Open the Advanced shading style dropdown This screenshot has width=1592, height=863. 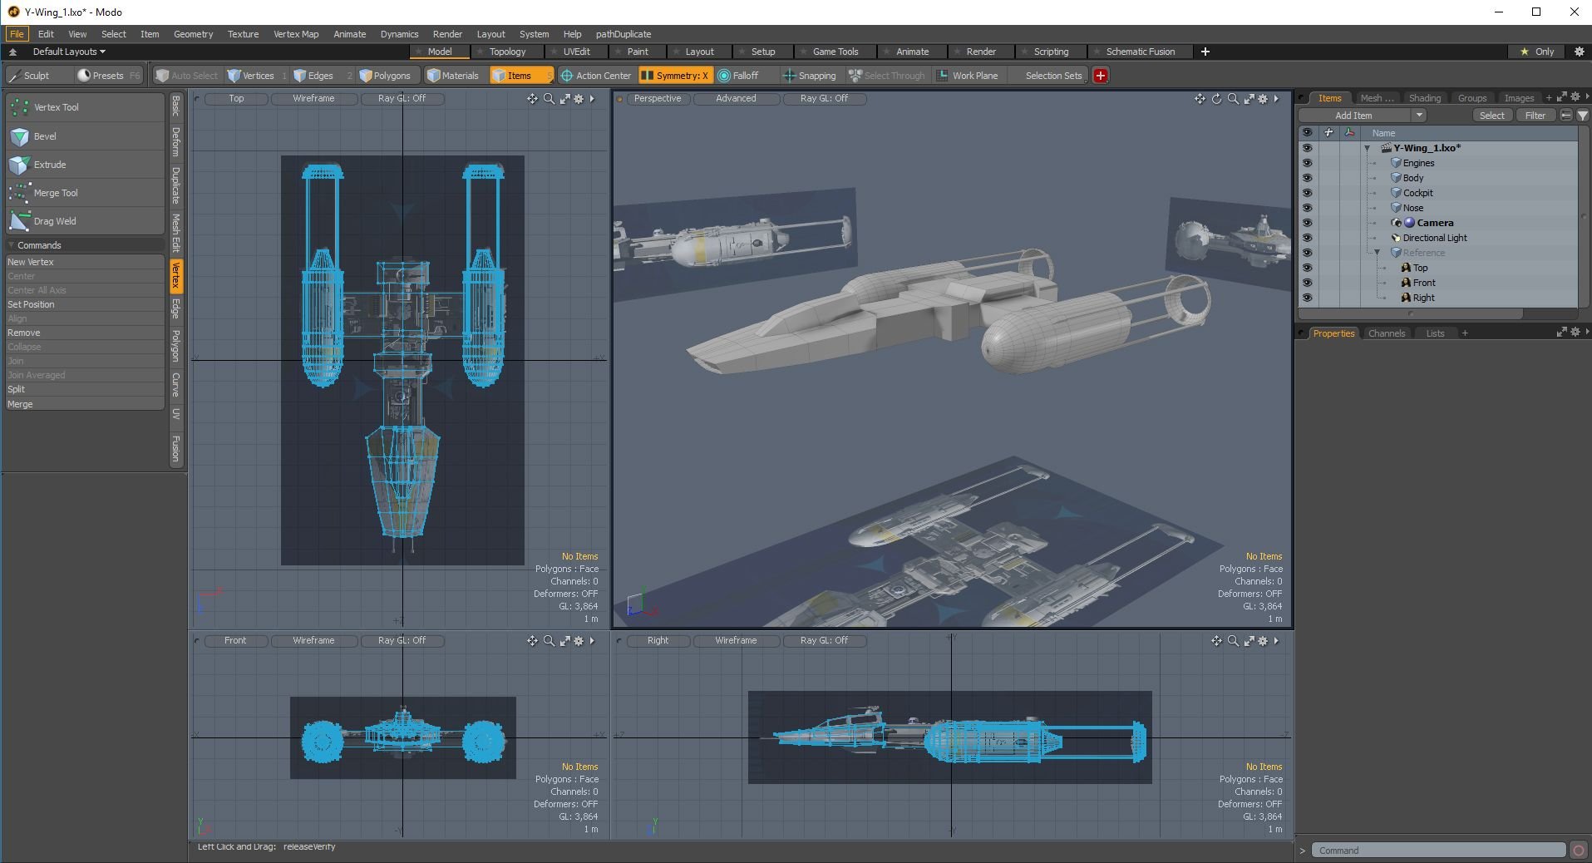[x=737, y=99]
